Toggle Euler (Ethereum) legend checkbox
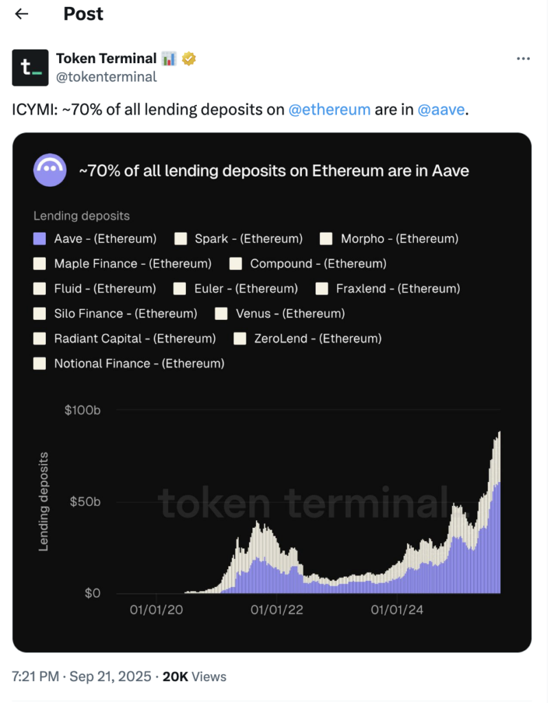 click(x=180, y=288)
